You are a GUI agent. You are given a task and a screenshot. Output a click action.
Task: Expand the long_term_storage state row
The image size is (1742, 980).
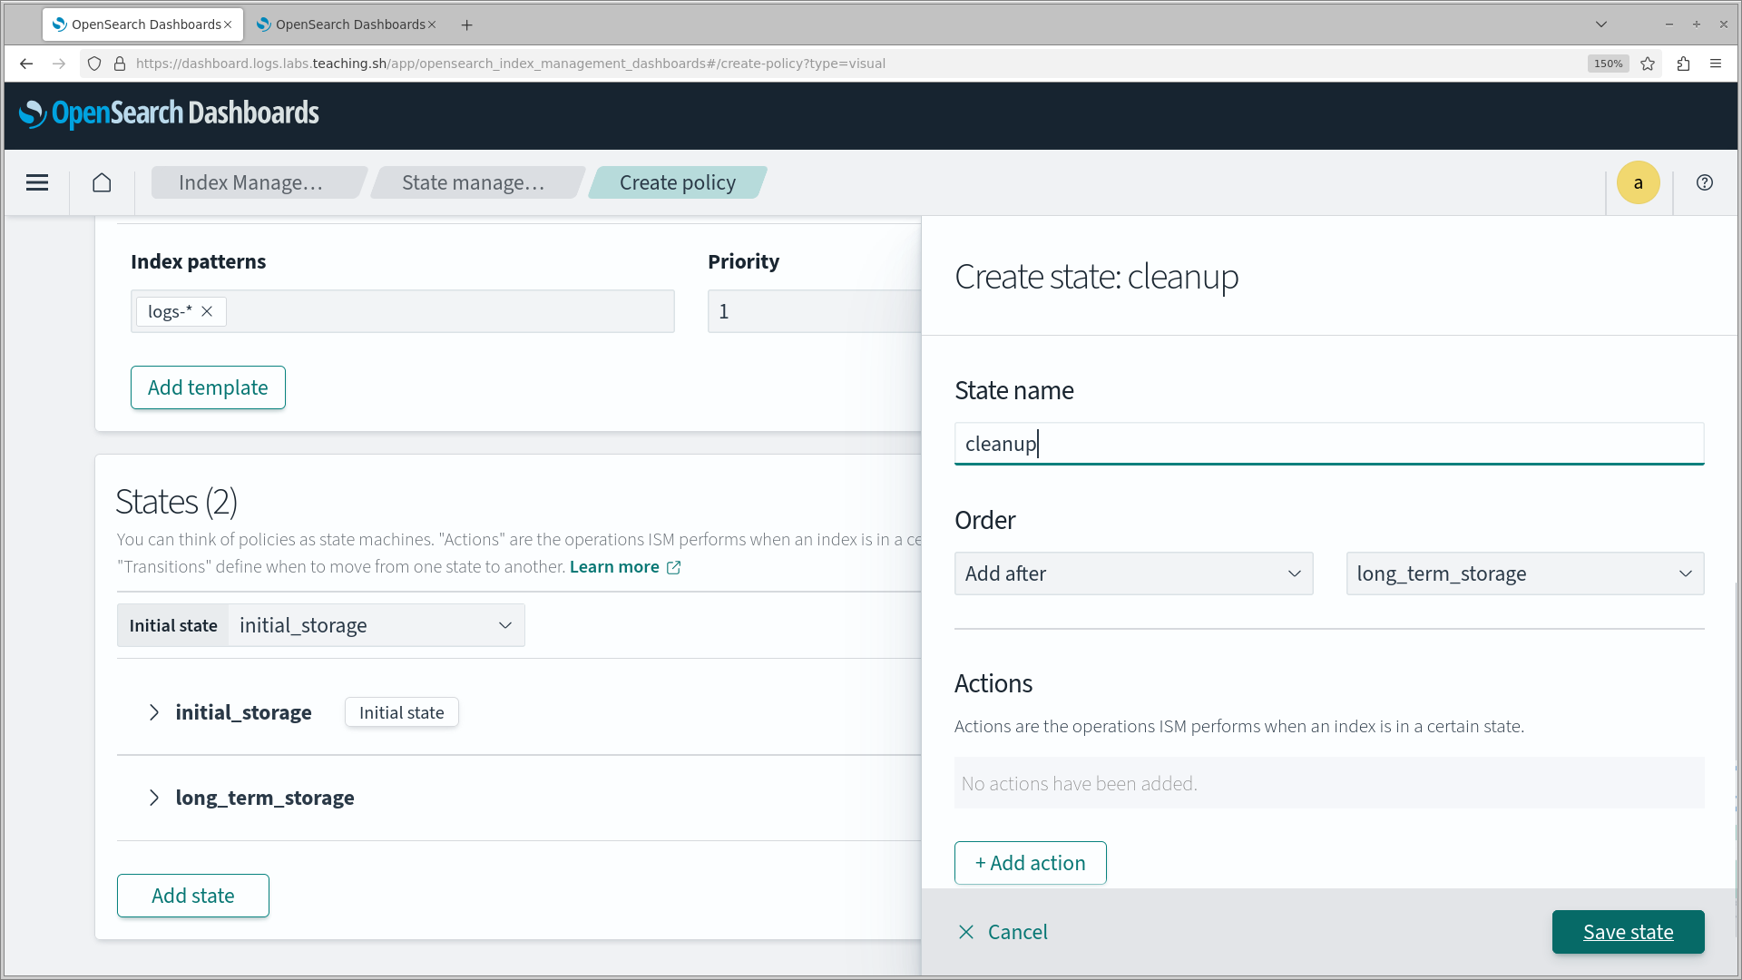coord(153,797)
